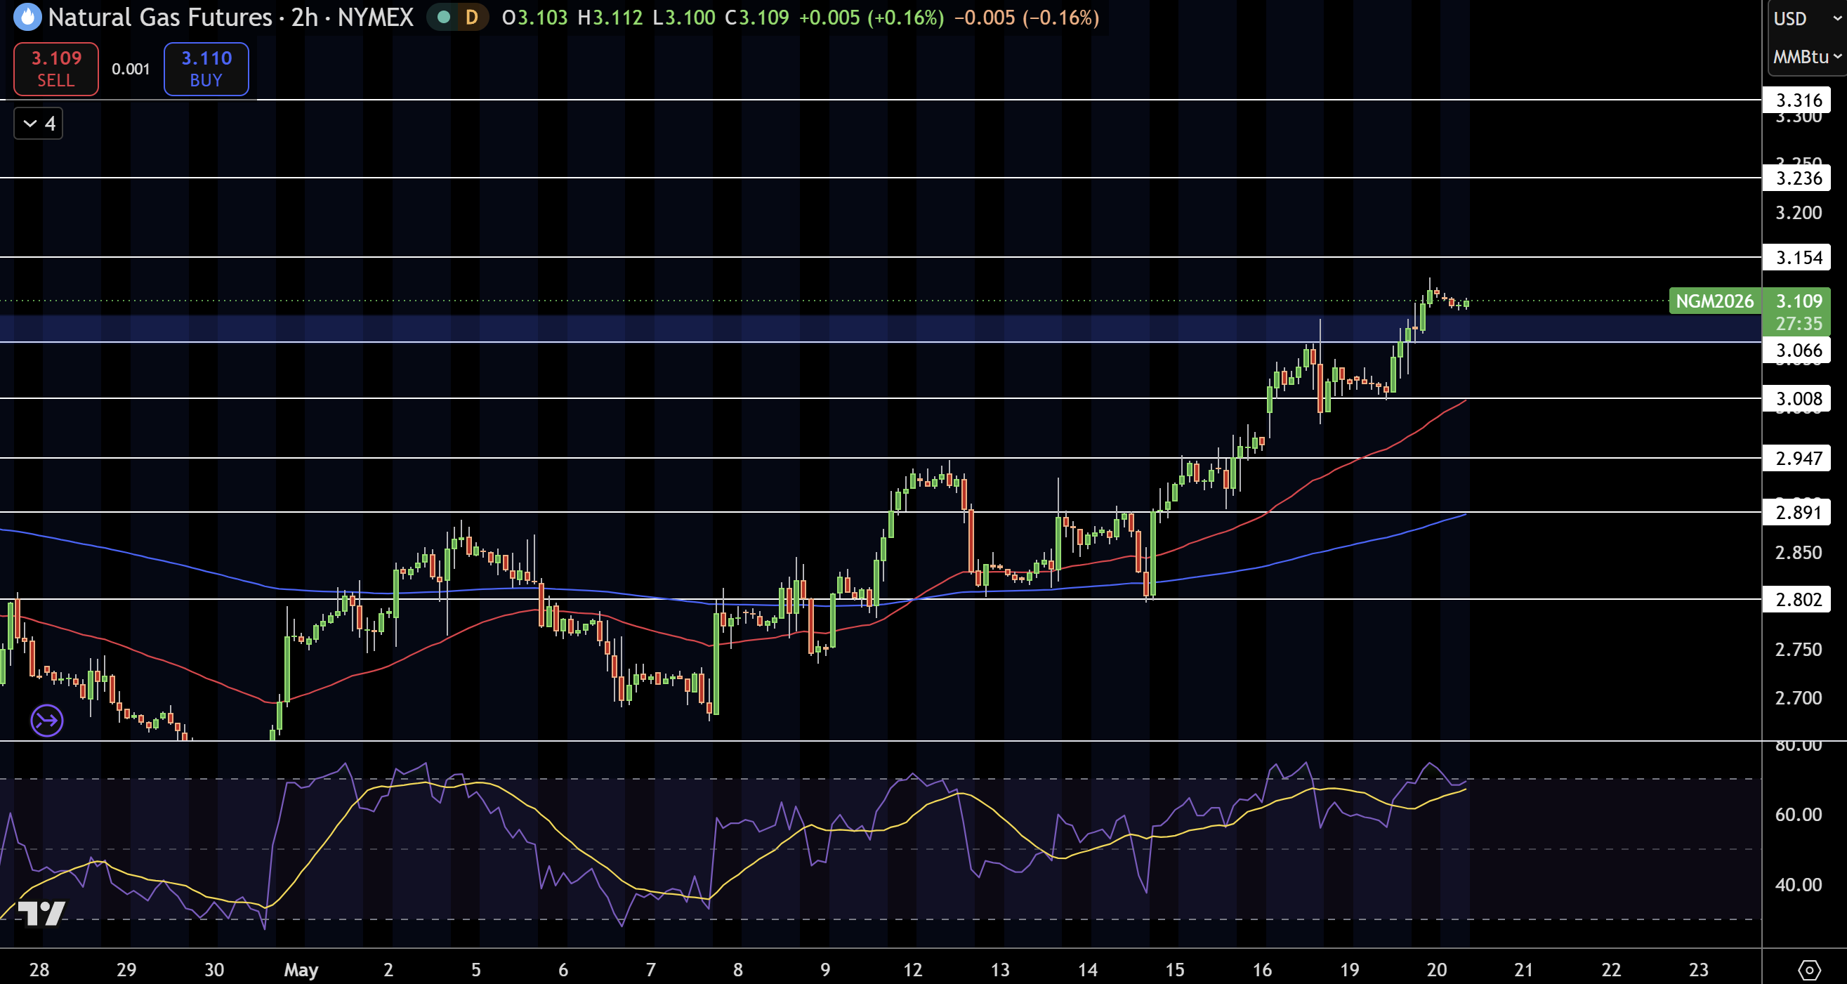Click the 2.850 price axis value

pos(1799,553)
